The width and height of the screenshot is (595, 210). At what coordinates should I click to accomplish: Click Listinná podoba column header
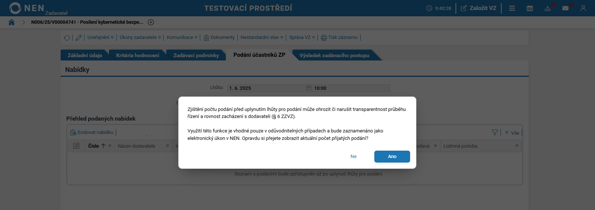(460, 146)
